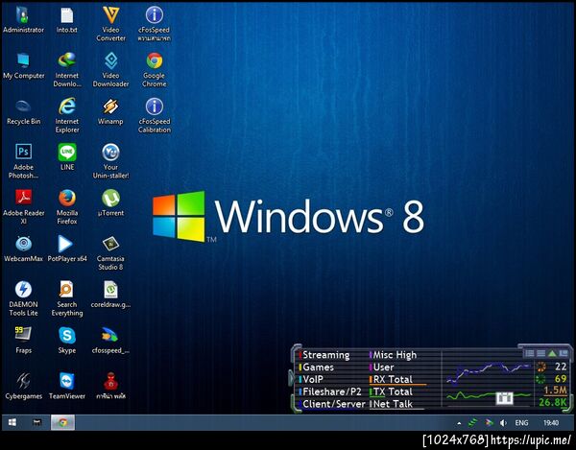Open Cybergames shortcut
This screenshot has height=450, width=576.
tap(23, 386)
